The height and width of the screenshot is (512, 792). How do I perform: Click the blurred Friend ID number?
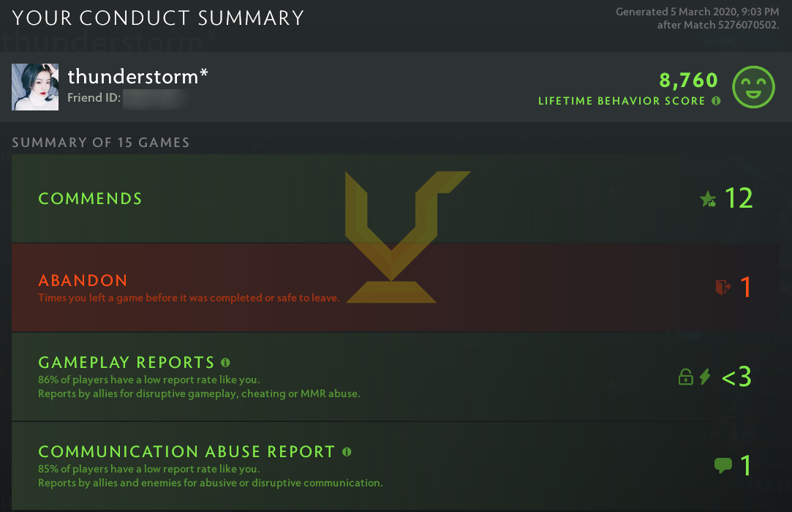click(x=152, y=98)
